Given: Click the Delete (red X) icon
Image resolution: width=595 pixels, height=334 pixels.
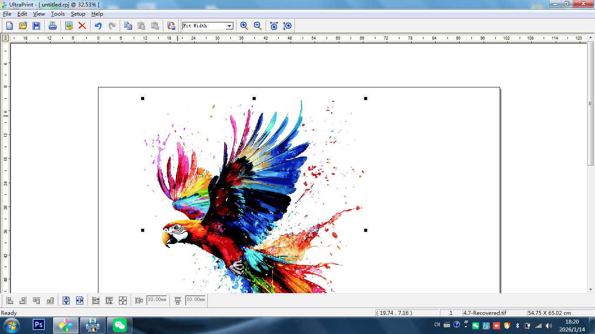Looking at the screenshot, I should click(x=82, y=26).
